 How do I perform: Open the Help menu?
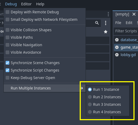tap(40, 4)
